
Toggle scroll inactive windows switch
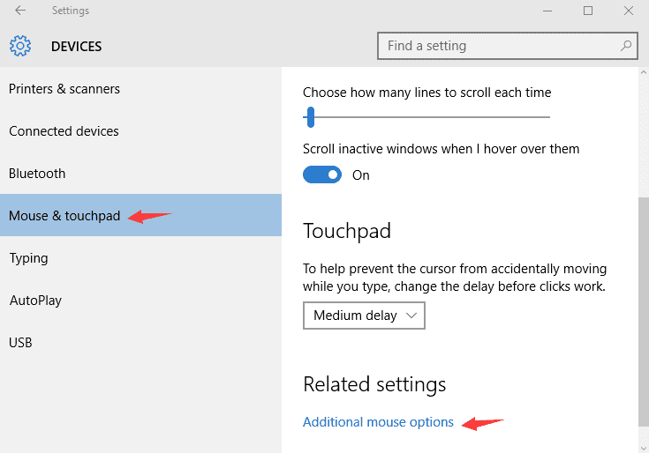tap(322, 175)
